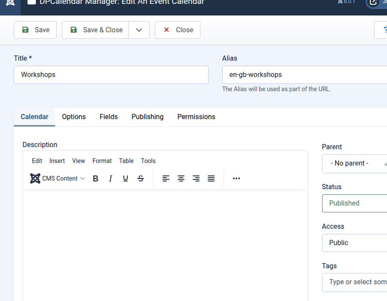Align text right in editor
Image resolution: width=387 pixels, height=301 pixels.
coord(196,178)
